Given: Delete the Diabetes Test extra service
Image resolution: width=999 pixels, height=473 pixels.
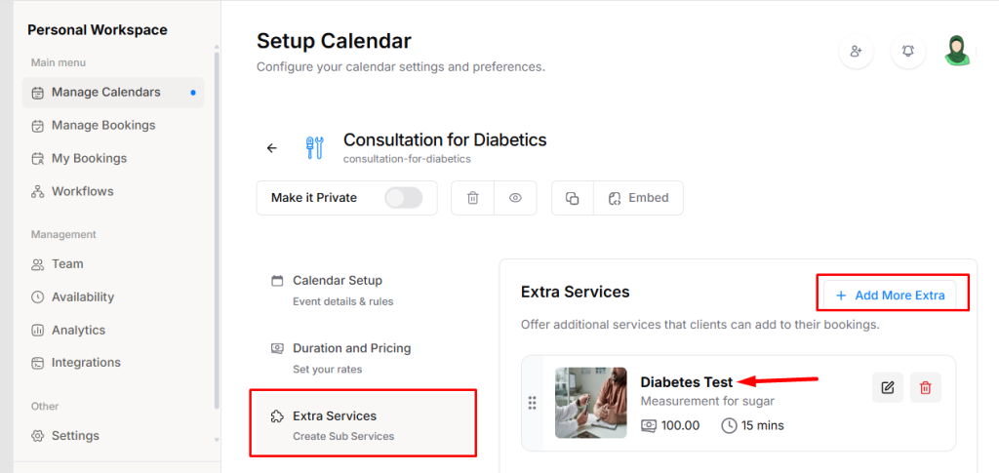Looking at the screenshot, I should pyautogui.click(x=925, y=387).
